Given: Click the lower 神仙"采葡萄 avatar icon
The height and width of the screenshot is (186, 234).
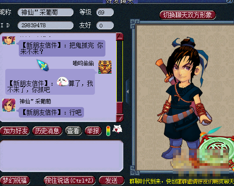Looking at the screenshot, I should coord(9,105).
